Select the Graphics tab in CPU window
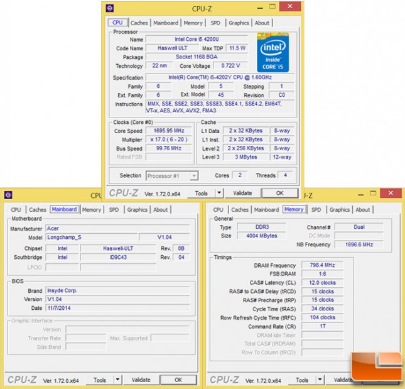This screenshot has width=405, height=389. (x=239, y=23)
